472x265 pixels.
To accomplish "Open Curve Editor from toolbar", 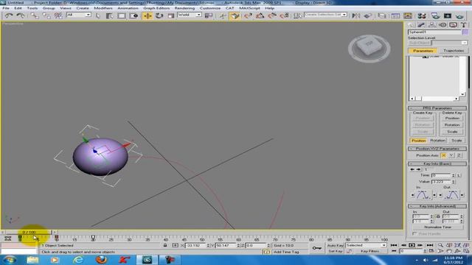I will [x=395, y=15].
